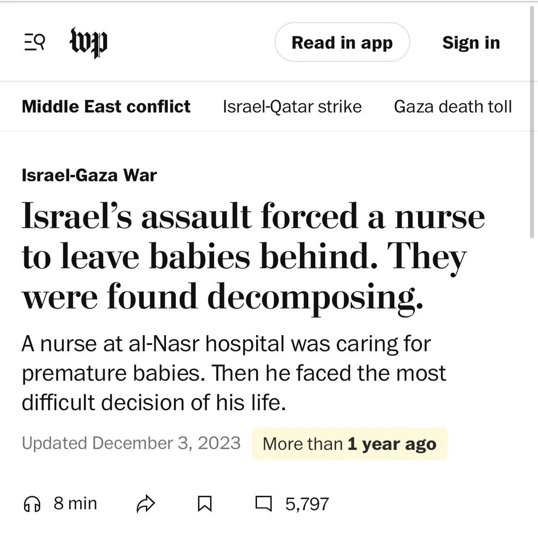Go to the Washington Post logo homepage
Image resolution: width=538 pixels, height=557 pixels.
point(88,42)
